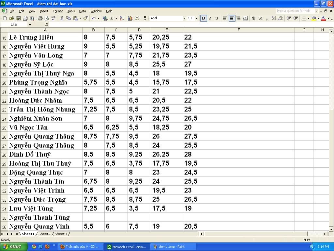Toggle Underline formatting
Image resolution: width=334 pixels, height=251 pixels.
tap(217, 18)
